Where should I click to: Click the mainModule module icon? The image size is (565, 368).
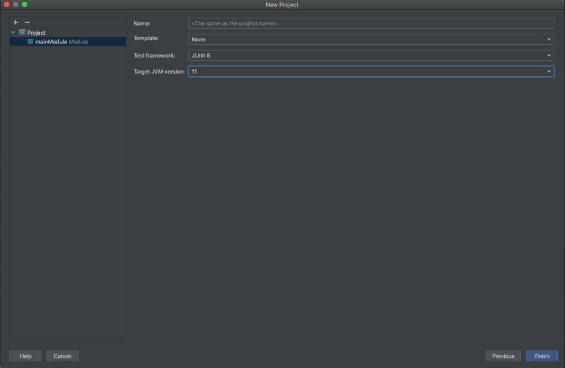[x=30, y=42]
